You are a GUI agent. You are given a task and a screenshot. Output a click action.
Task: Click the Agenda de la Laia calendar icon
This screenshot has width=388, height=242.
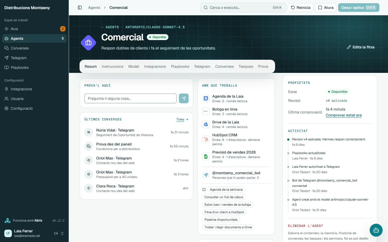coord(206,98)
